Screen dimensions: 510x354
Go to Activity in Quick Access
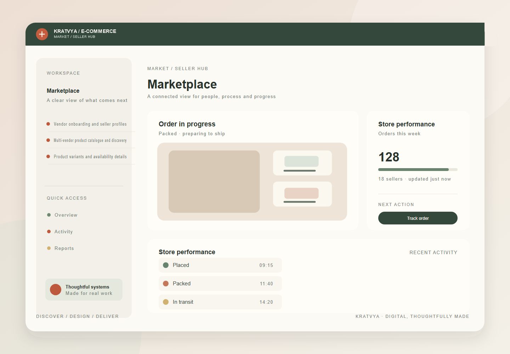63,232
